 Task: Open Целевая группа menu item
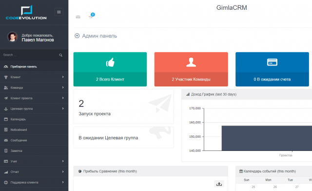[x=34, y=108]
